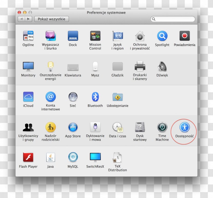This screenshot has width=213, height=198.
Task: Focus the search field in toolbar
Action: pos(173,19)
